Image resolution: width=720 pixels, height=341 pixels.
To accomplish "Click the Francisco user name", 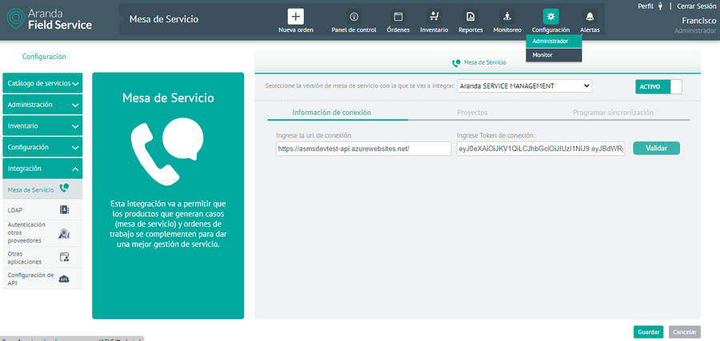I will point(699,21).
